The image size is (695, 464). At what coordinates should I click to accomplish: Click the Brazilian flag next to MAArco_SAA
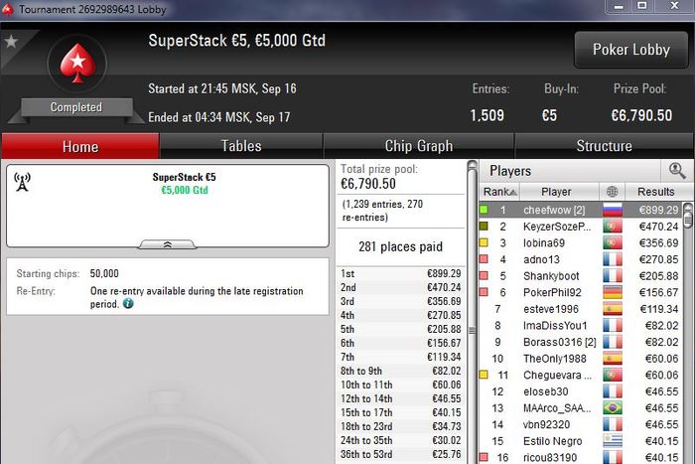[x=613, y=407]
